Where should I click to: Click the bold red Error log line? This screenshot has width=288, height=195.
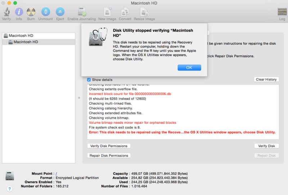coord(182,132)
